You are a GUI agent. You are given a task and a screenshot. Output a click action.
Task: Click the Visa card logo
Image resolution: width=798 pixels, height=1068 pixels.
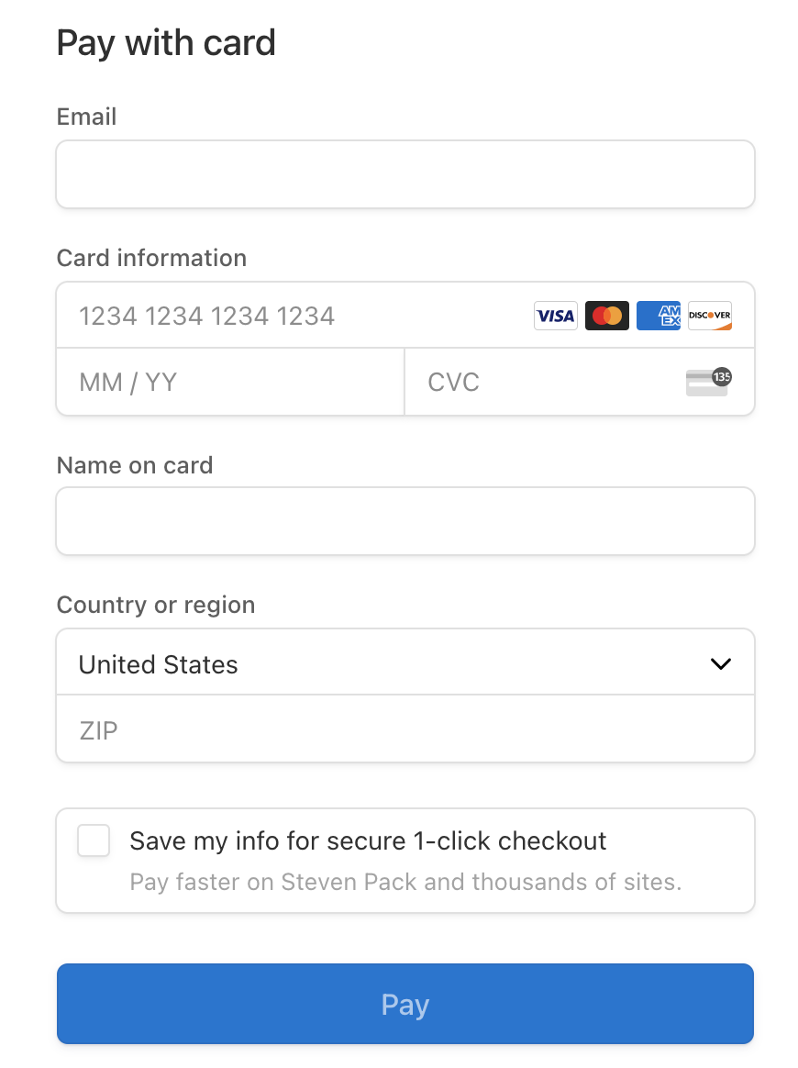point(555,316)
